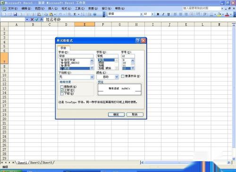
Task: Click the Borders toolbar icon
Action: coord(211,14)
